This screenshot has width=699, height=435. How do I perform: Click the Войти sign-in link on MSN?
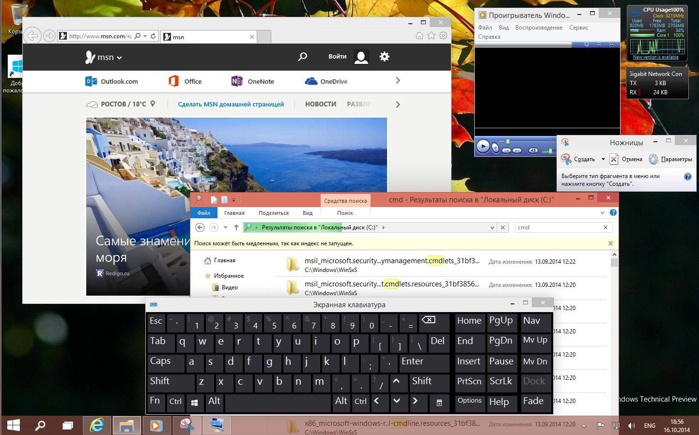[337, 57]
